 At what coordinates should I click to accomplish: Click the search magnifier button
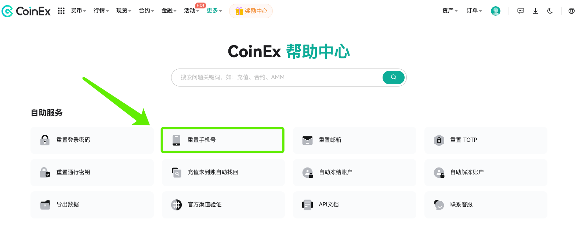393,77
